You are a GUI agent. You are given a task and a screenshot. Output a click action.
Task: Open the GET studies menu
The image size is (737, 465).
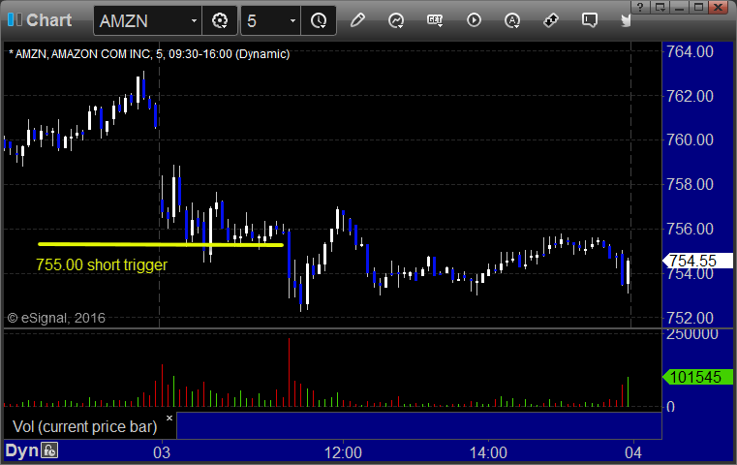pyautogui.click(x=435, y=20)
